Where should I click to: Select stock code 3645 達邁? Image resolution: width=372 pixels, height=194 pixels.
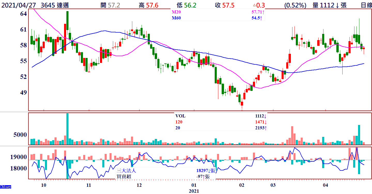coord(55,5)
